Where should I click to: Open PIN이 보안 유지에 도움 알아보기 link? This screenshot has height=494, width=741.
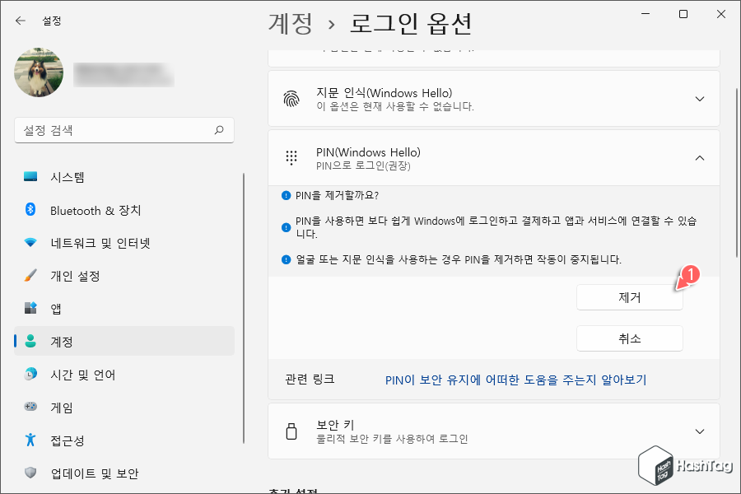515,380
